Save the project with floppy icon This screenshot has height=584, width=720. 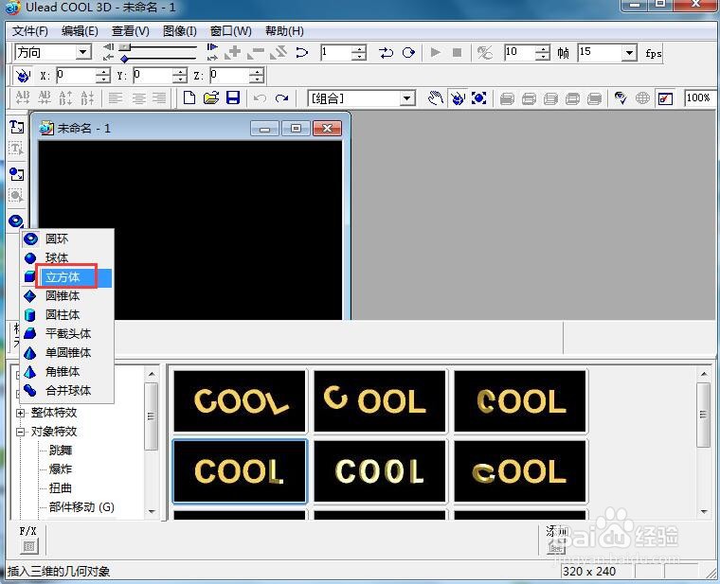click(233, 97)
